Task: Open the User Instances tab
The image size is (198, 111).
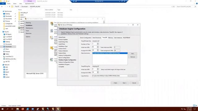Action: tap(118, 38)
